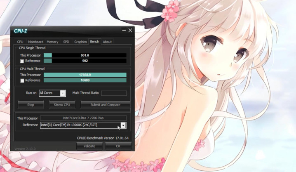Expand the Run on All Cores dropdown

tap(63, 93)
